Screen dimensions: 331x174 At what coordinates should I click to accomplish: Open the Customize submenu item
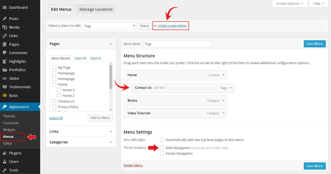tap(11, 123)
